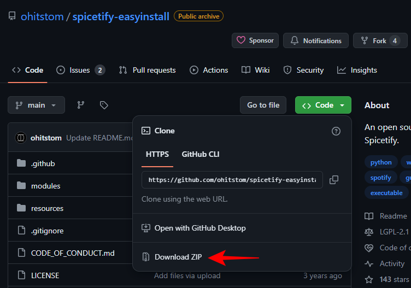Click the Go to file button

(x=263, y=105)
